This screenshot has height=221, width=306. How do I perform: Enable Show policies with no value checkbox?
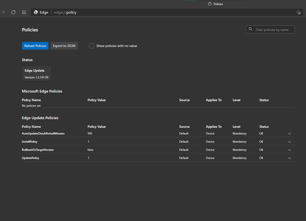[x=92, y=46]
